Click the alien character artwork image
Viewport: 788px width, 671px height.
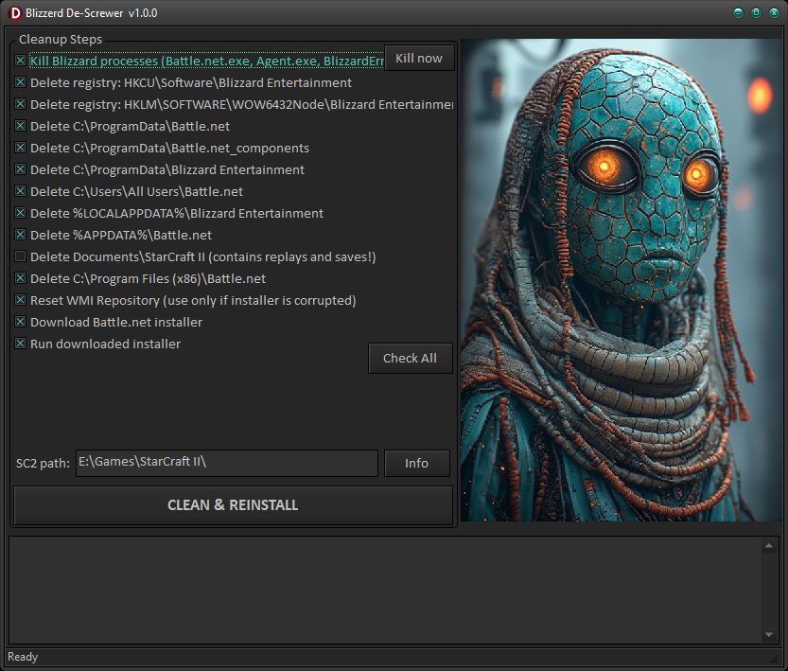(622, 280)
